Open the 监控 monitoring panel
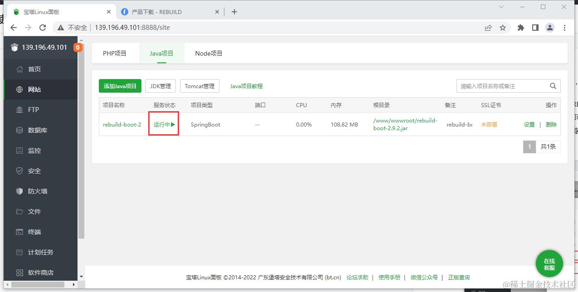 [x=34, y=150]
